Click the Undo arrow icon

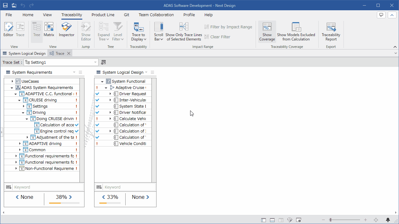click(x=23, y=5)
